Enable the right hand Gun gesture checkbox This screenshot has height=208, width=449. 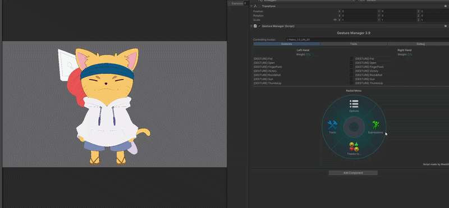[x=351, y=79]
